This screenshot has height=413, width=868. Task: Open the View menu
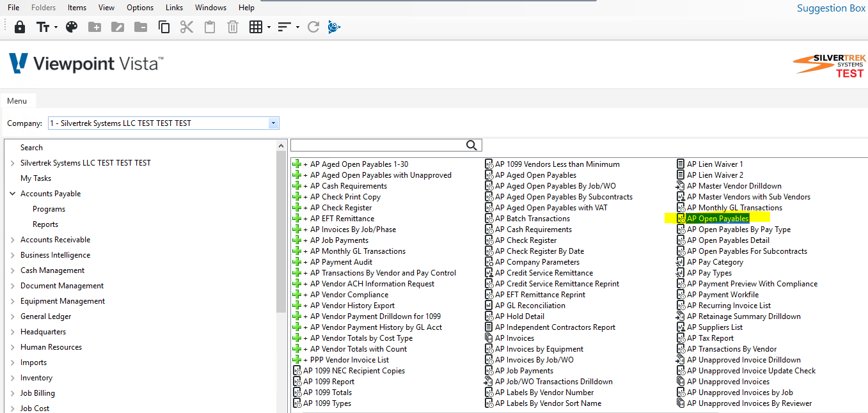[x=107, y=8]
